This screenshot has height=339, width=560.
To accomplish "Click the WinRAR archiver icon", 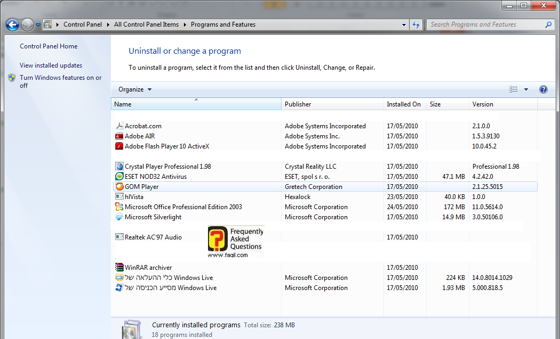I will tap(119, 268).
